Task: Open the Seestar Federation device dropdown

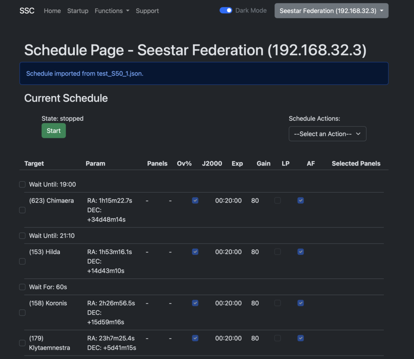Action: pyautogui.click(x=331, y=11)
